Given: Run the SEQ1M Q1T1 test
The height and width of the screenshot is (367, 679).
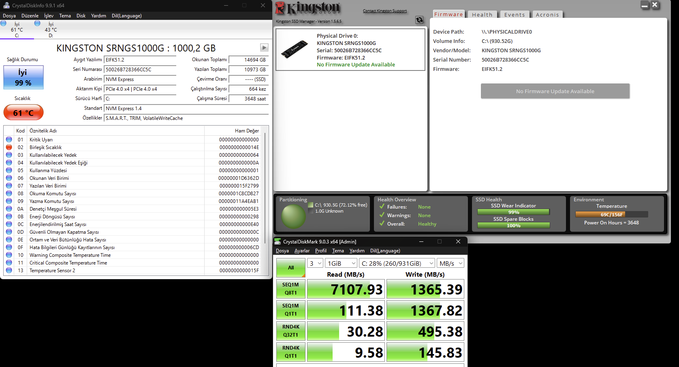Looking at the screenshot, I should tap(291, 310).
